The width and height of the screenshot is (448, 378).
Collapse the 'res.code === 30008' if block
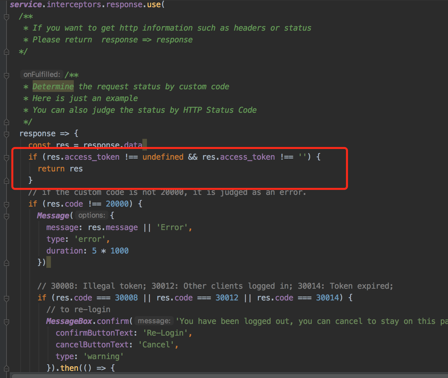pos(6,298)
